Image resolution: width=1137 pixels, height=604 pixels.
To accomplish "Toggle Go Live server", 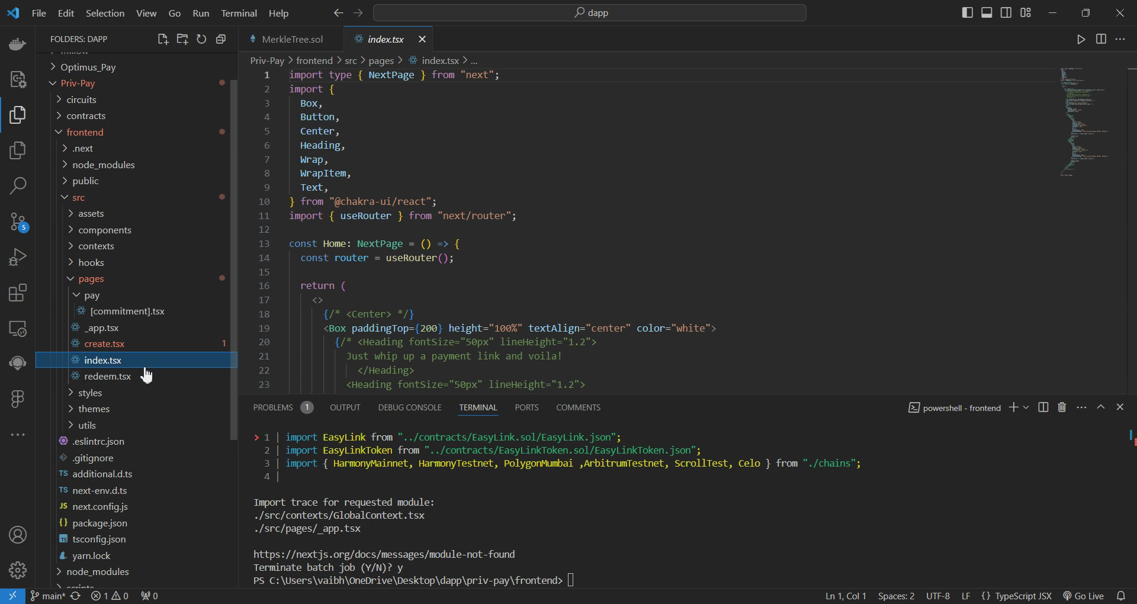I will (1084, 596).
